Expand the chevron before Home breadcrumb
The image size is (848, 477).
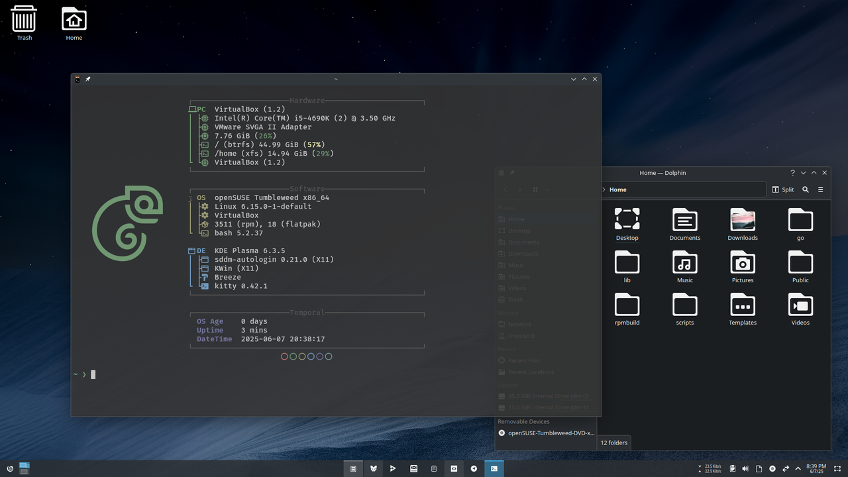coord(604,189)
